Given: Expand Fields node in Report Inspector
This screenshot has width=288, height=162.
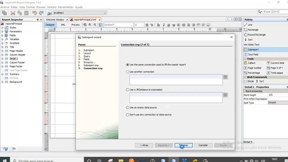Looking at the screenshot, I should click(2, 35).
